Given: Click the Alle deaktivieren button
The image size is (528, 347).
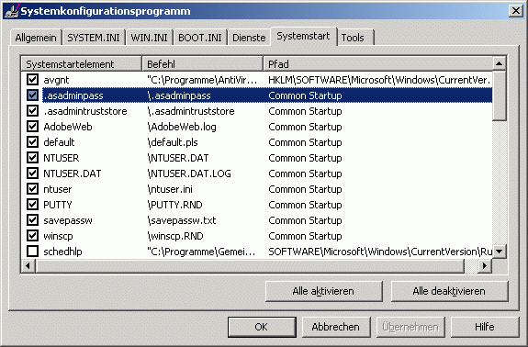Looking at the screenshot, I should (x=449, y=291).
